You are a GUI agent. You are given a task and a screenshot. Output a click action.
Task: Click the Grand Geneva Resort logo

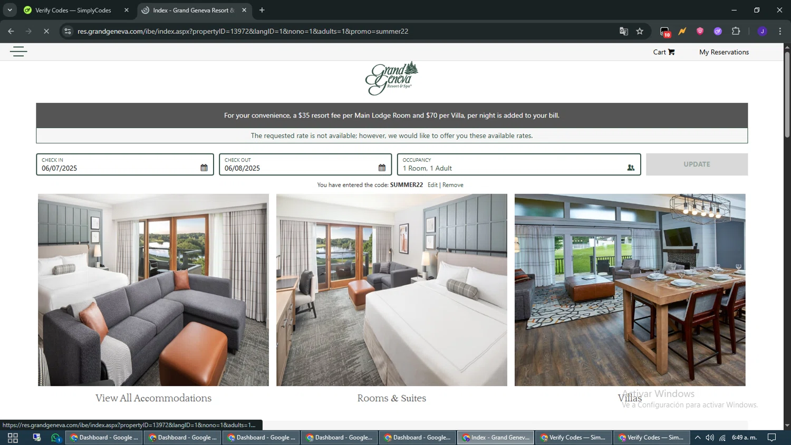pos(392,79)
